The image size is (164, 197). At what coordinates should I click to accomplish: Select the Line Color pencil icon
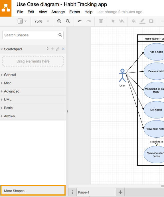[x=142, y=21]
